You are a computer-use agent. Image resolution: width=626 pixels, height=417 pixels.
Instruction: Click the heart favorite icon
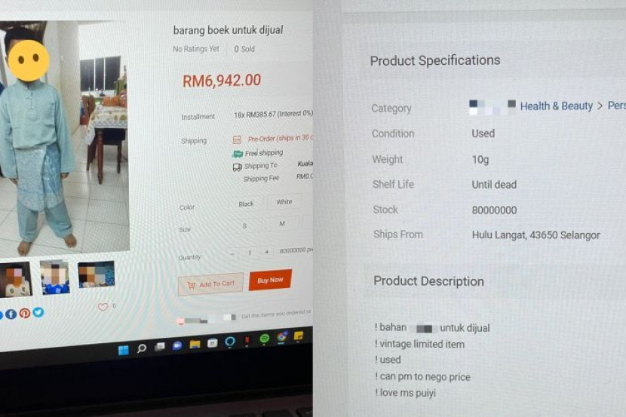click(103, 307)
